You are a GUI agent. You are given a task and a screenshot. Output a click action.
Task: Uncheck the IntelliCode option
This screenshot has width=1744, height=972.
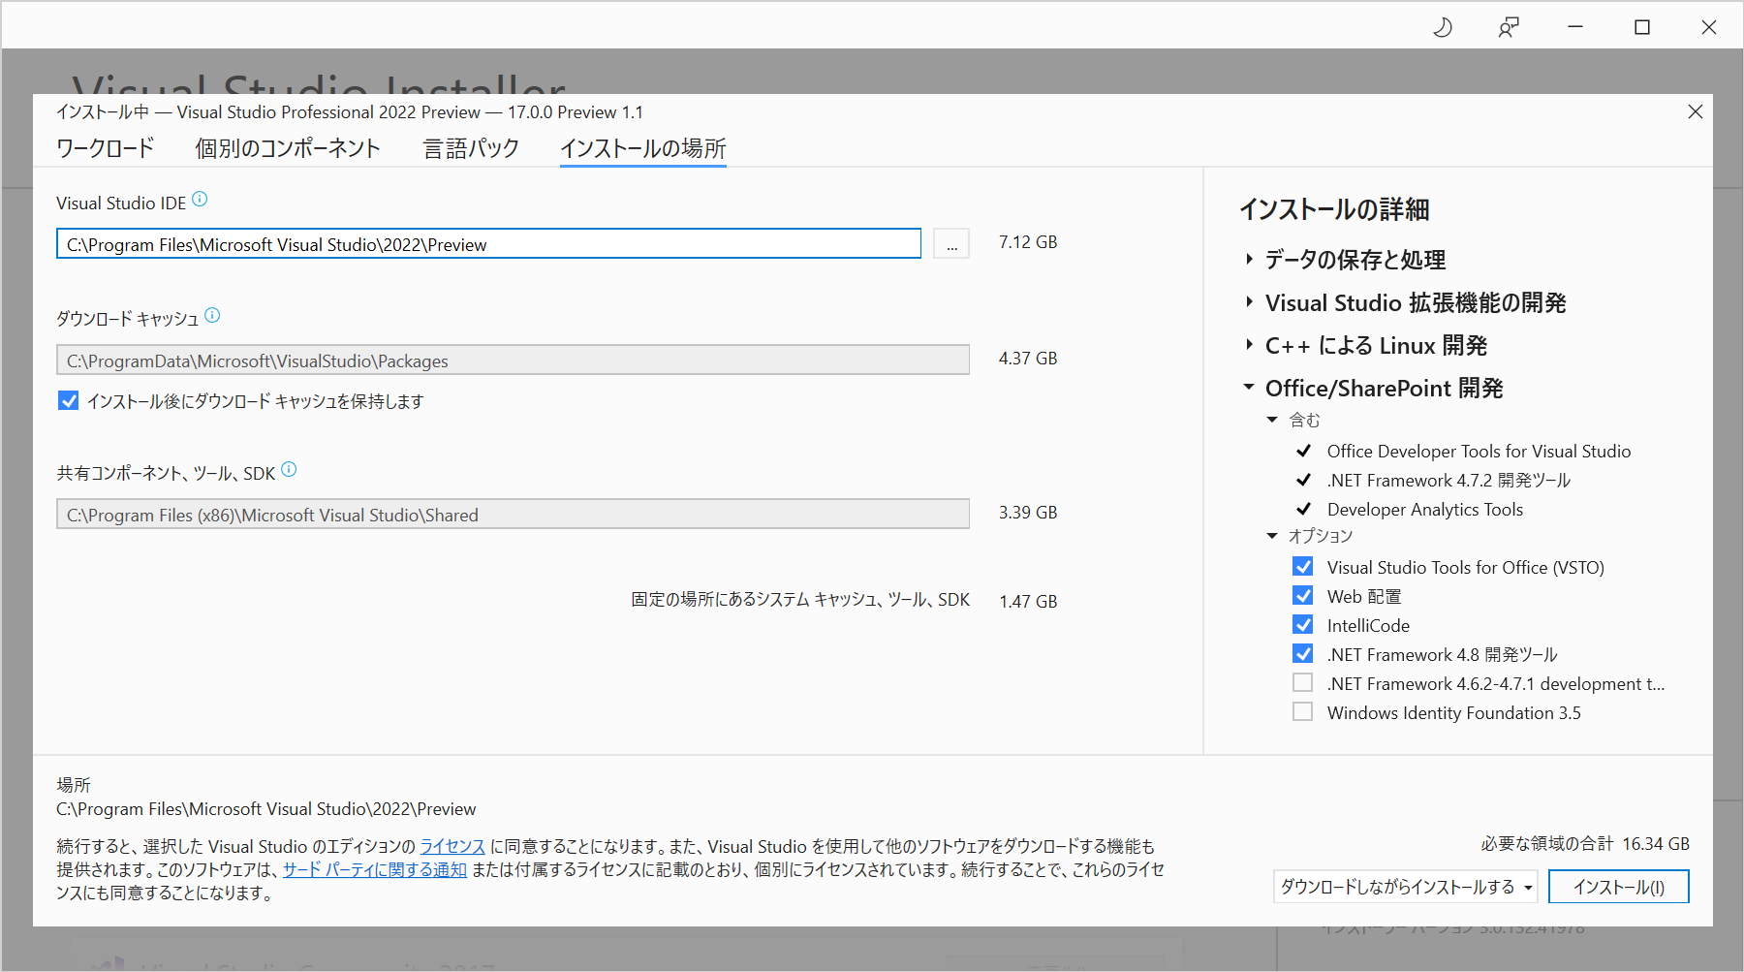coord(1303,625)
